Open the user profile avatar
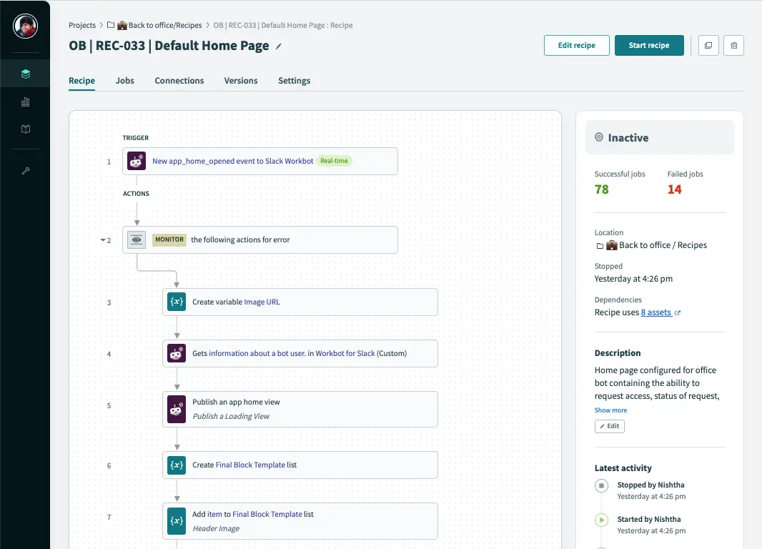Viewport: 762px width, 549px height. pyautogui.click(x=25, y=26)
